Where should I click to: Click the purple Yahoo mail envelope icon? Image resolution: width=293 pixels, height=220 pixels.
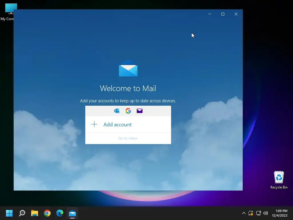[140, 111]
